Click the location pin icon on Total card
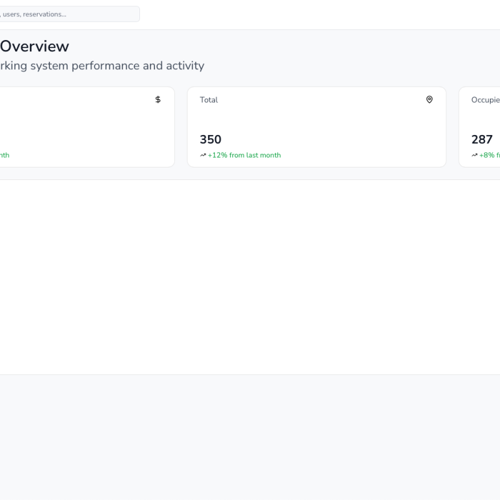This screenshot has width=500, height=500. 429,99
